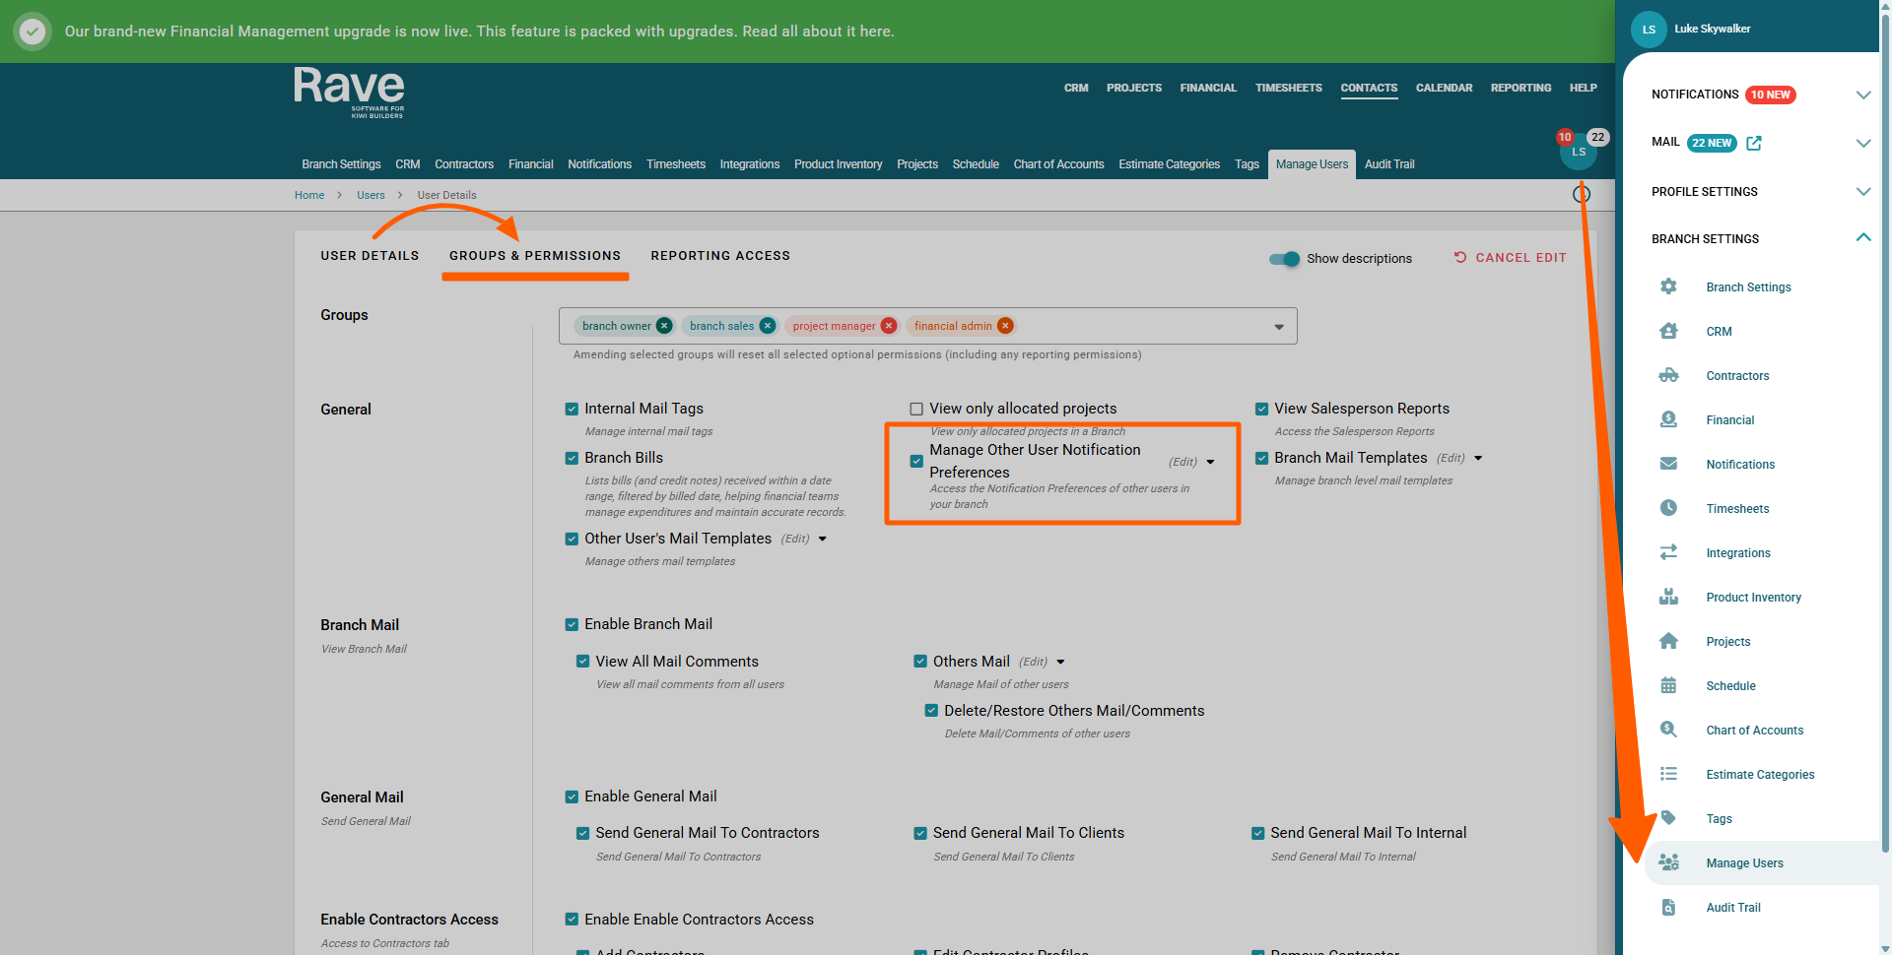This screenshot has width=1892, height=955.
Task: Click the Groups selection field
Action: tap(928, 326)
